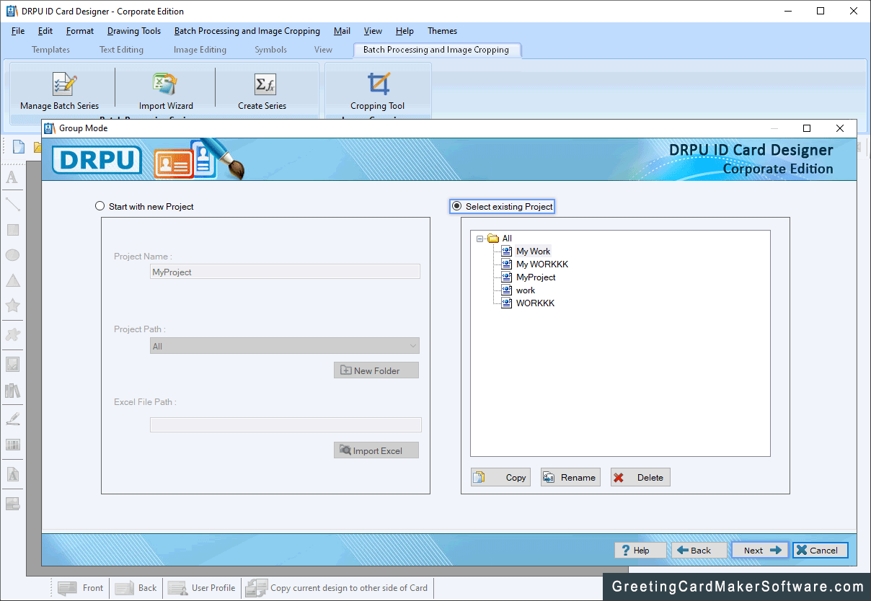Select MyProject in the project tree
The height and width of the screenshot is (601, 871).
click(x=536, y=277)
